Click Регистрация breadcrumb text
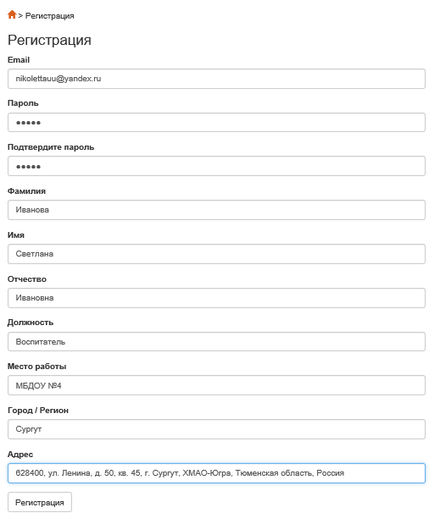440x524 pixels. (x=49, y=16)
